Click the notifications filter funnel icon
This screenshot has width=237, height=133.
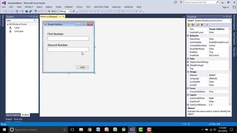click(181, 2)
